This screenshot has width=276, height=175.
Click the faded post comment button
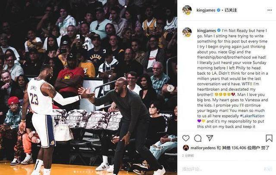click(x=268, y=169)
